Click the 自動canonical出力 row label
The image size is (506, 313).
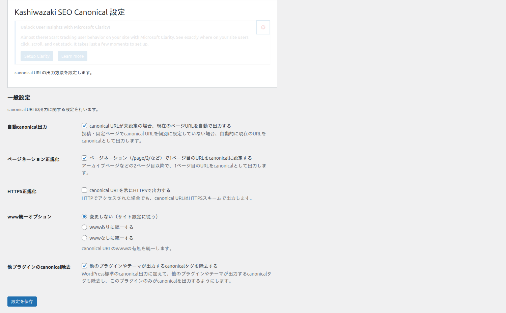click(27, 127)
